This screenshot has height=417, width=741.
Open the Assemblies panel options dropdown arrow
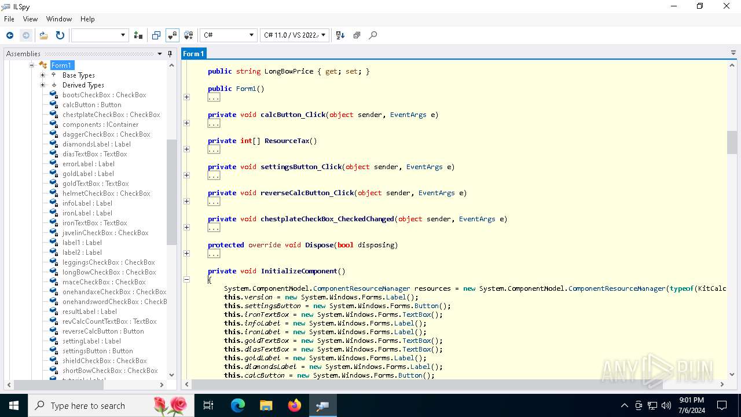160,54
